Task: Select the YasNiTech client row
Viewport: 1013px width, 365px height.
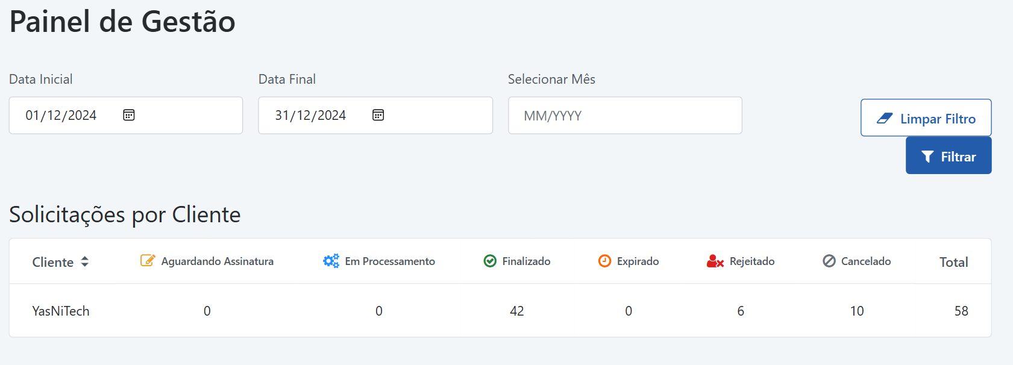Action: pyautogui.click(x=61, y=311)
